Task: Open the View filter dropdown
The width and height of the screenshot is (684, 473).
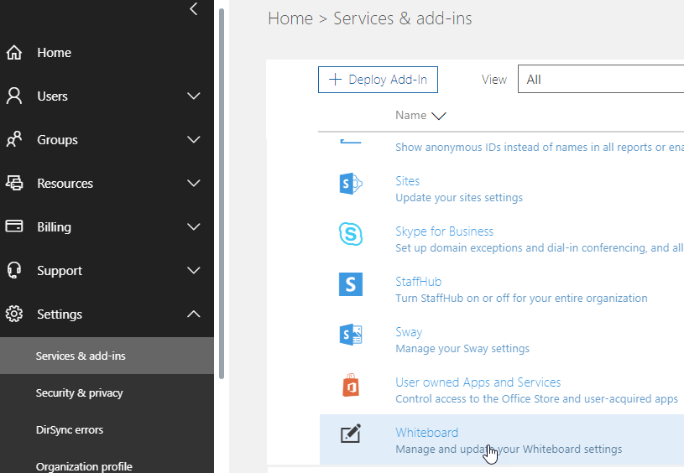Action: 600,80
